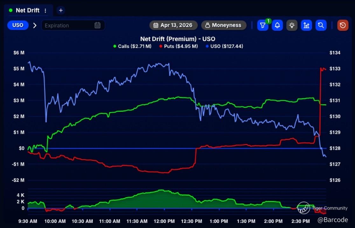The width and height of the screenshot is (355, 228).
Task: Add a new tab with the plus button
Action: coord(61,10)
